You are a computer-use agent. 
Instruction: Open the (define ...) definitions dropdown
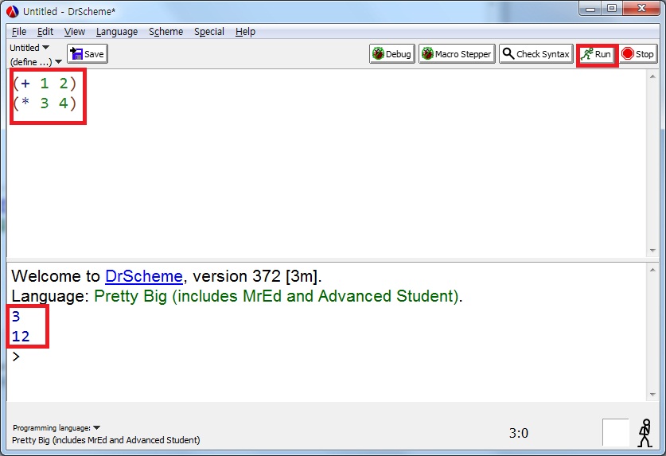point(36,62)
